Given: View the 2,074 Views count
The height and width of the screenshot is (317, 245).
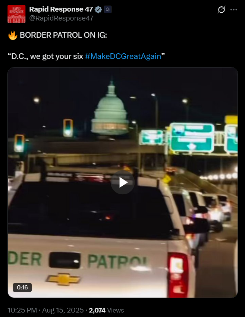Looking at the screenshot, I should [x=106, y=310].
